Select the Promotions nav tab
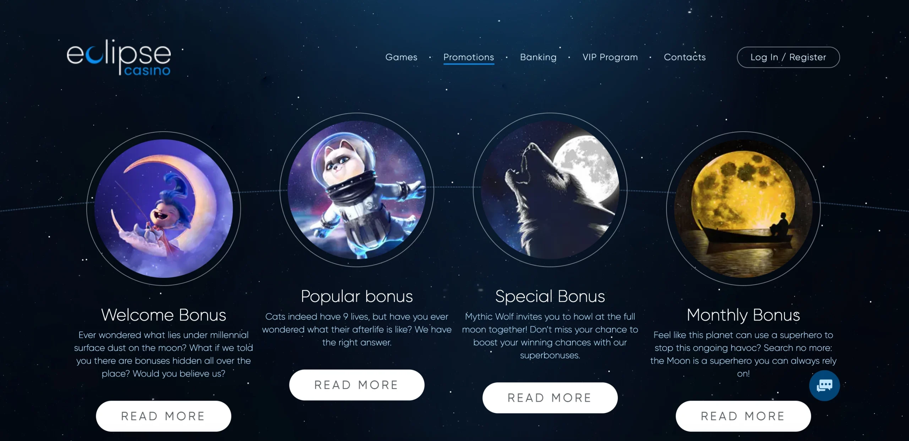 (469, 57)
